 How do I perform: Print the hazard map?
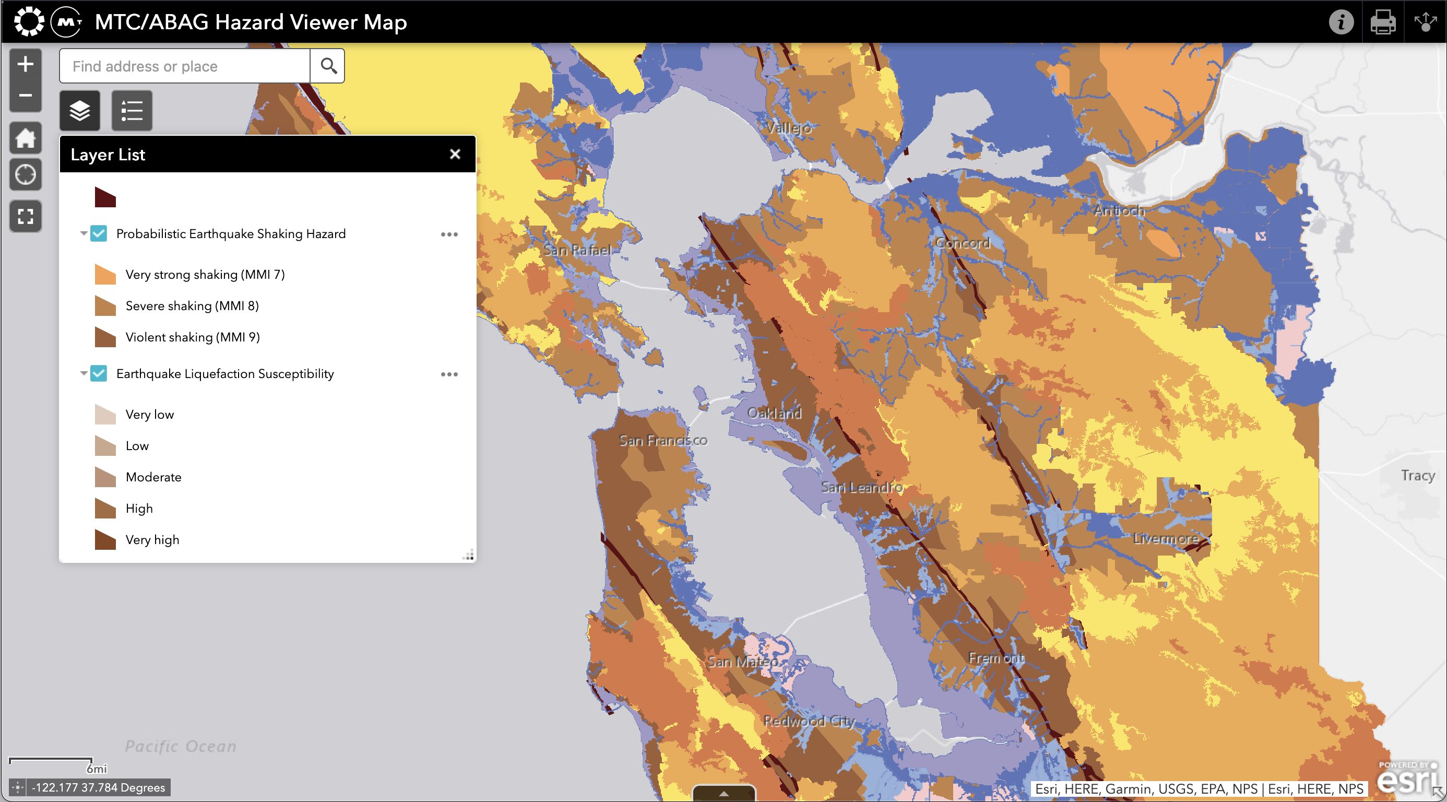(x=1382, y=22)
